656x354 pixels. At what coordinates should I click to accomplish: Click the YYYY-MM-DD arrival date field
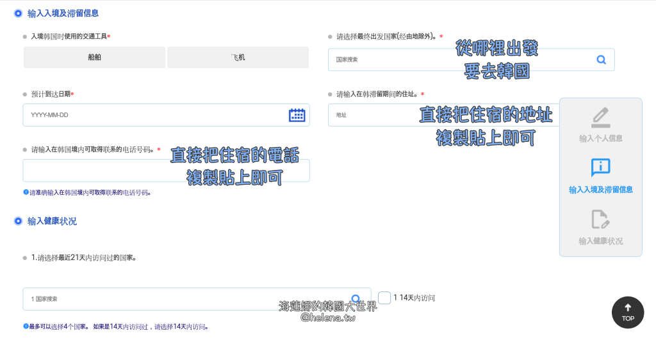click(x=154, y=115)
